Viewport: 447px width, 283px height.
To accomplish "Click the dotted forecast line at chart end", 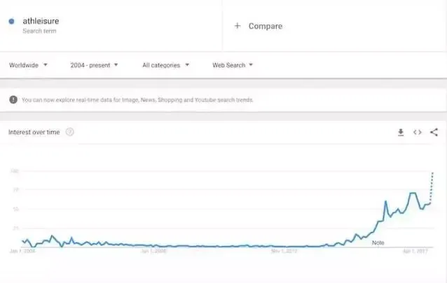I will pos(432,187).
